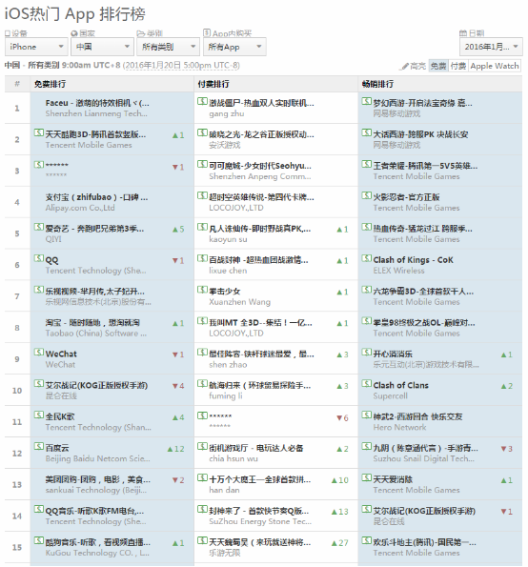Viewport: 528px width, 567px height.
Task: Click the UTC-8 timestamp 2016年1月20日 5:00pm
Action: coord(182,66)
